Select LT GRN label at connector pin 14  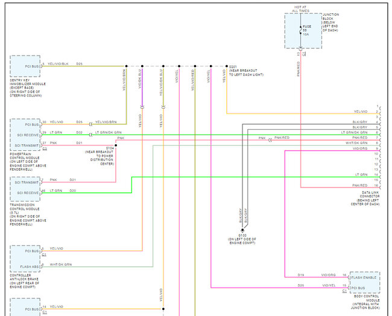tap(361, 175)
